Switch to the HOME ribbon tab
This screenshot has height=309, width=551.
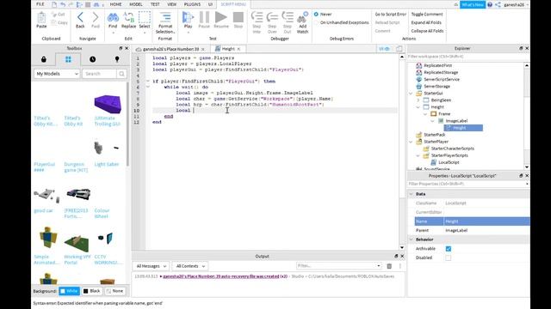coord(115,4)
